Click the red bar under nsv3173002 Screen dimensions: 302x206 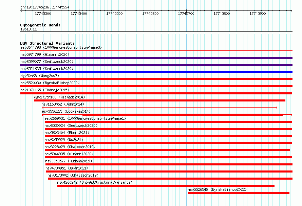pos(170,179)
